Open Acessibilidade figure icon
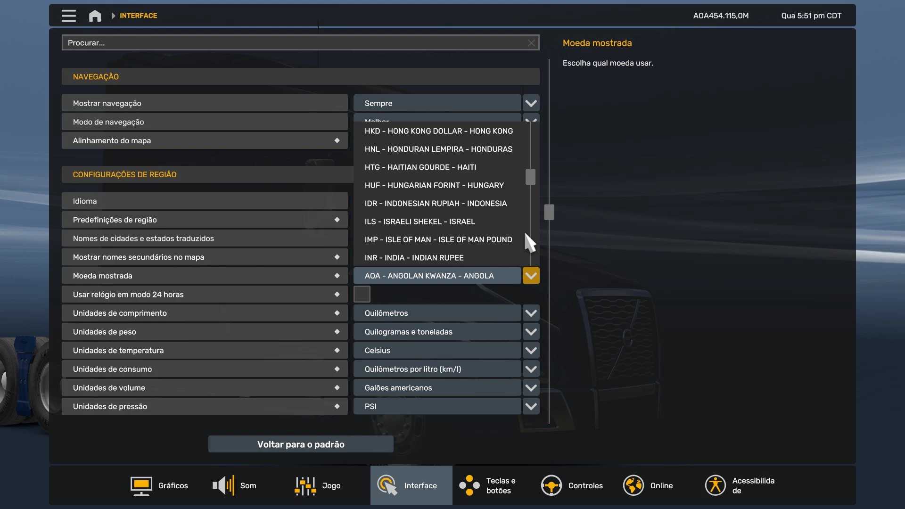This screenshot has width=905, height=509. click(x=715, y=485)
